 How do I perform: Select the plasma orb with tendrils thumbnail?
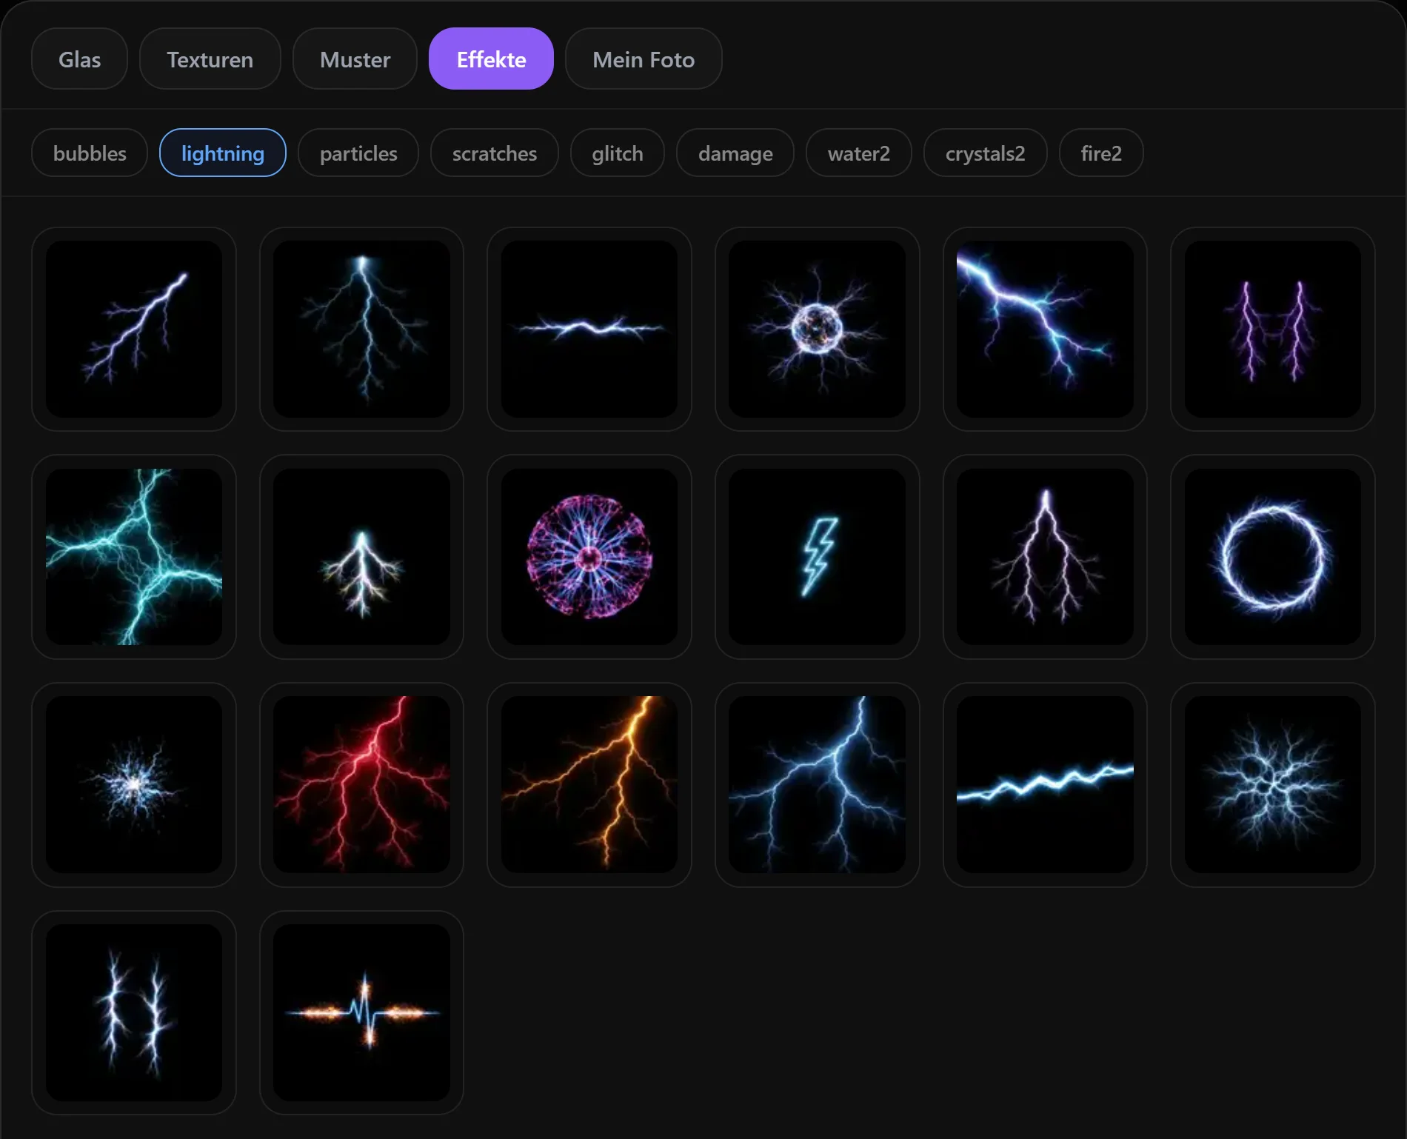point(818,329)
